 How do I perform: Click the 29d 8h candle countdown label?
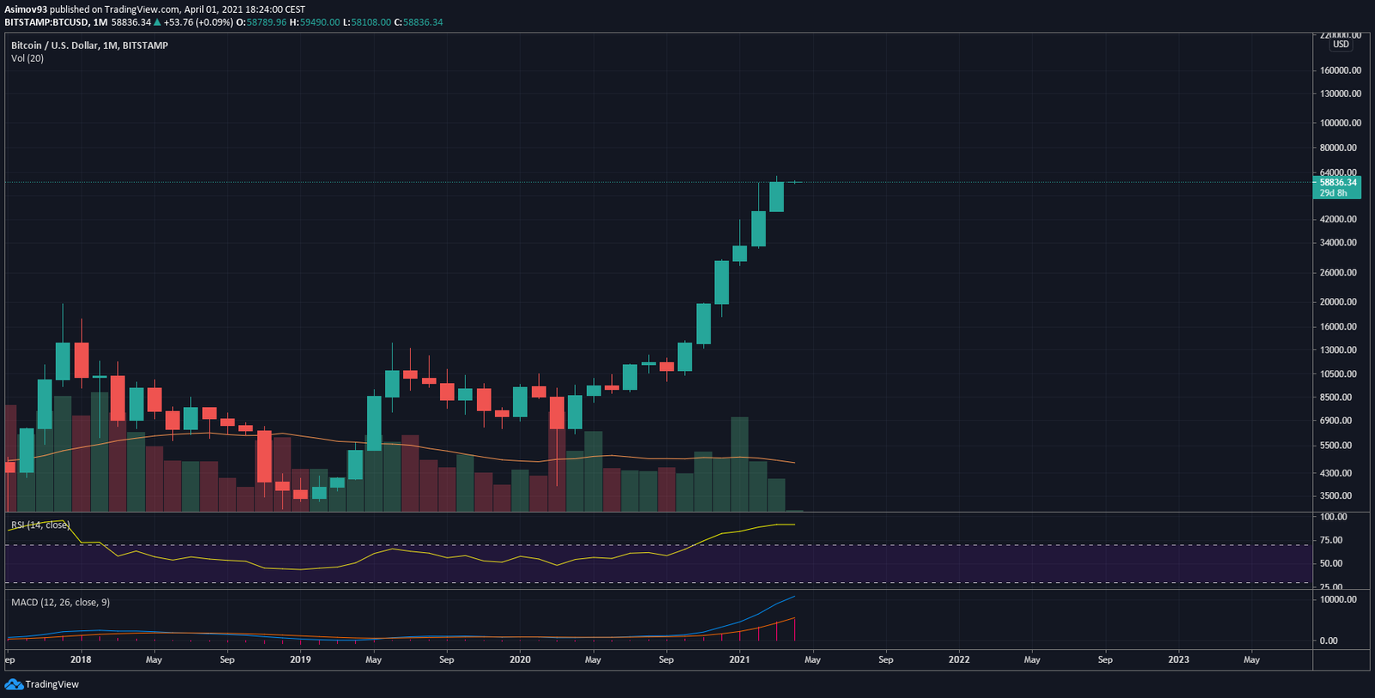[1334, 193]
